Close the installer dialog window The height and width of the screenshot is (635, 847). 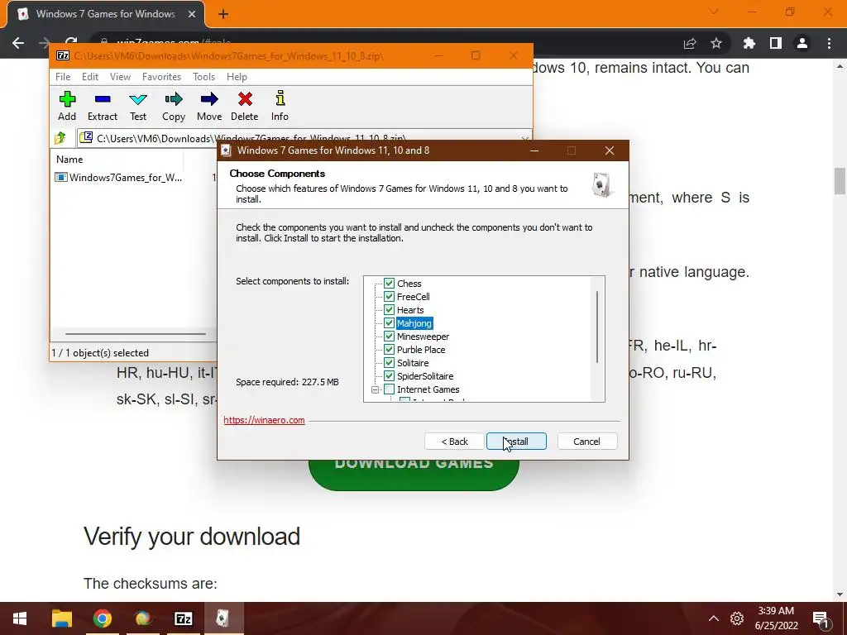[x=610, y=150]
